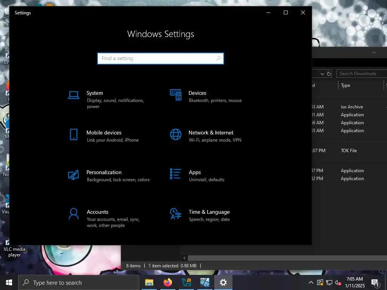Click the muted volume tray icon
The width and height of the screenshot is (387, 290).
click(x=338, y=282)
